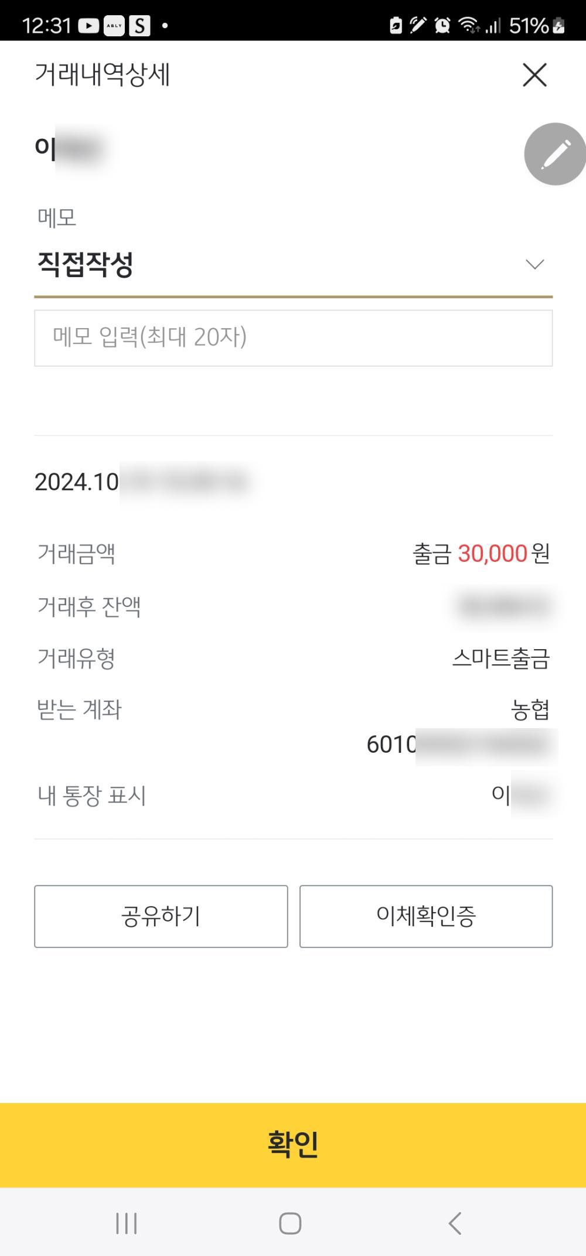The image size is (586, 1256).
Task: Tap the alarm clock status icon
Action: pos(442,25)
